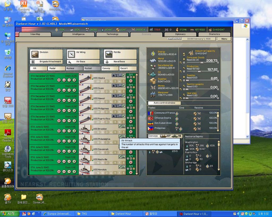Enable the checkbox beside the Consumer Goods label
The width and height of the screenshot is (272, 217).
(x=184, y=59)
